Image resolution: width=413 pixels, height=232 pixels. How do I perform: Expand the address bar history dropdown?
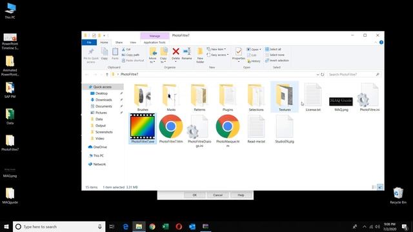tap(317, 75)
